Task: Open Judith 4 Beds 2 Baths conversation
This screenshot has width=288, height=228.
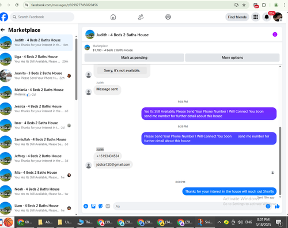Action: pyautogui.click(x=36, y=43)
